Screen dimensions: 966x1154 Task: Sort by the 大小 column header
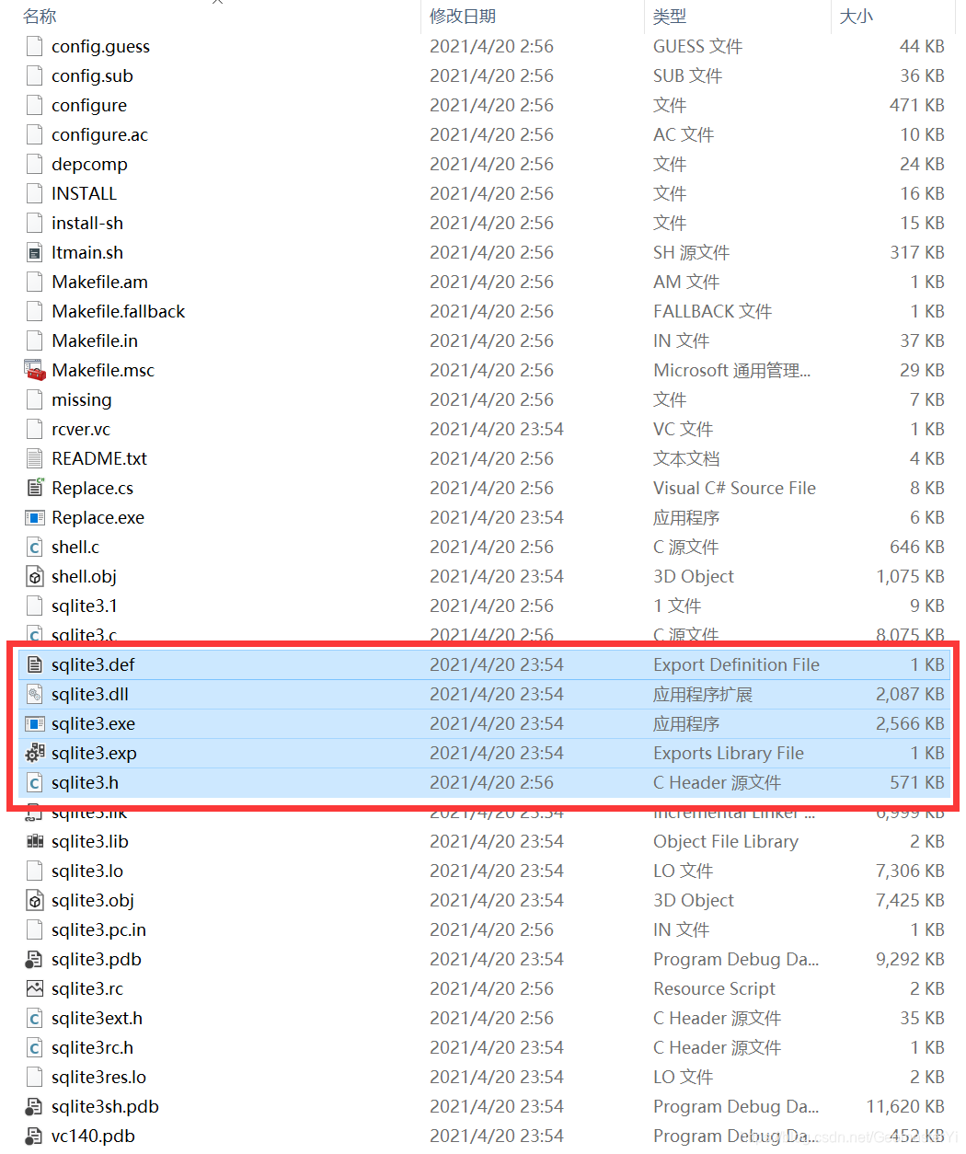pyautogui.click(x=857, y=17)
